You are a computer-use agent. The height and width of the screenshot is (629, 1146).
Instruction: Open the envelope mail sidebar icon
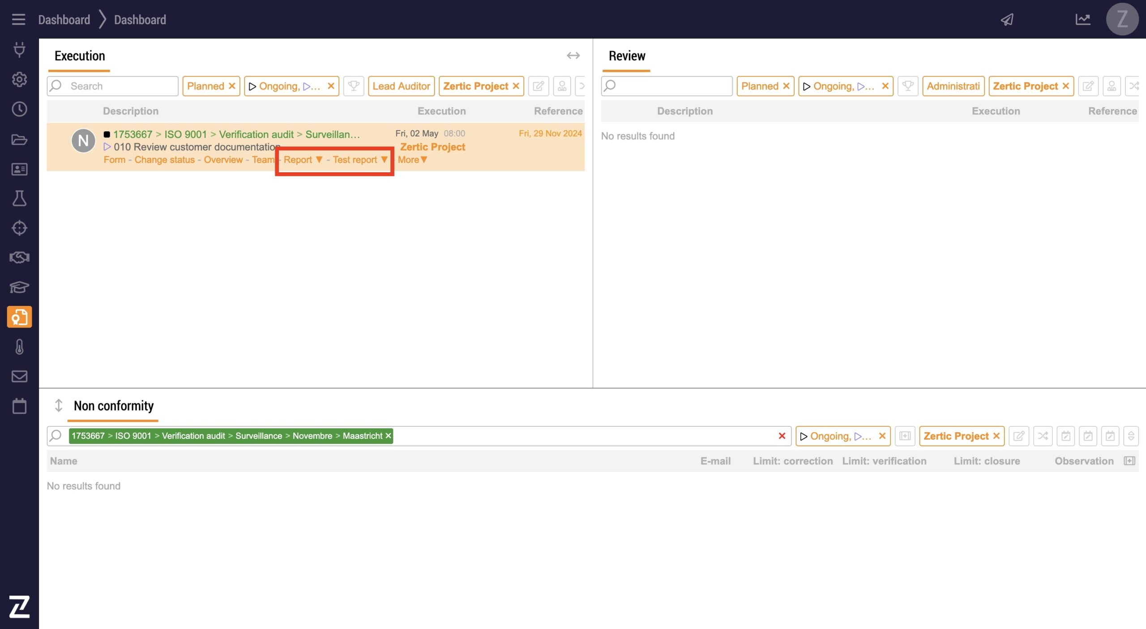coord(19,376)
